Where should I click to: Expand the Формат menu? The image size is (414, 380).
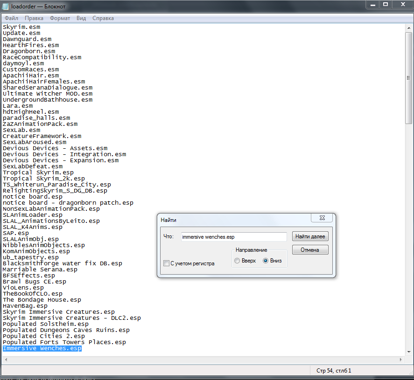[x=60, y=18]
